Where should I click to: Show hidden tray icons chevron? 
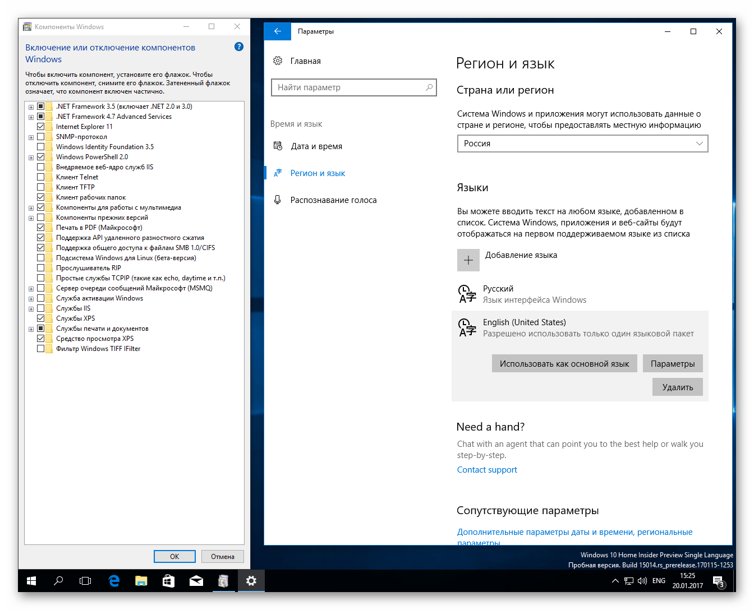tap(615, 581)
